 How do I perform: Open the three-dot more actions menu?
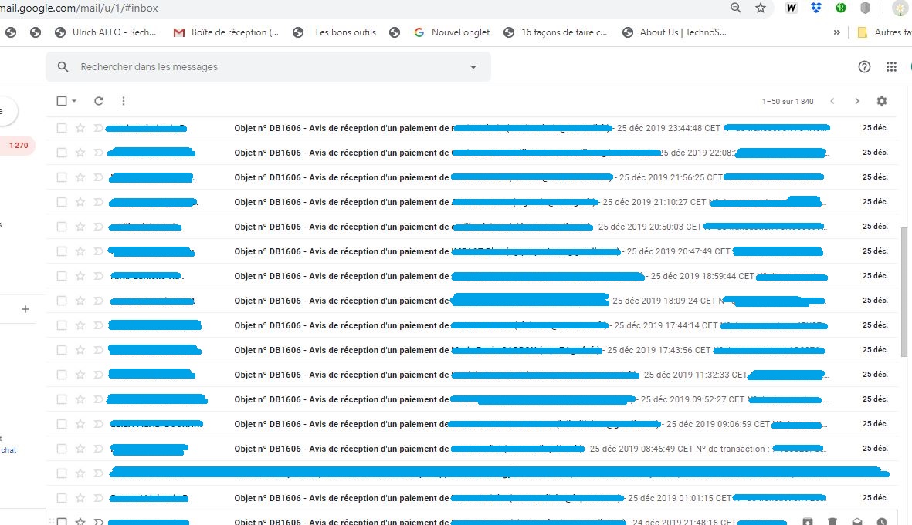click(x=124, y=101)
